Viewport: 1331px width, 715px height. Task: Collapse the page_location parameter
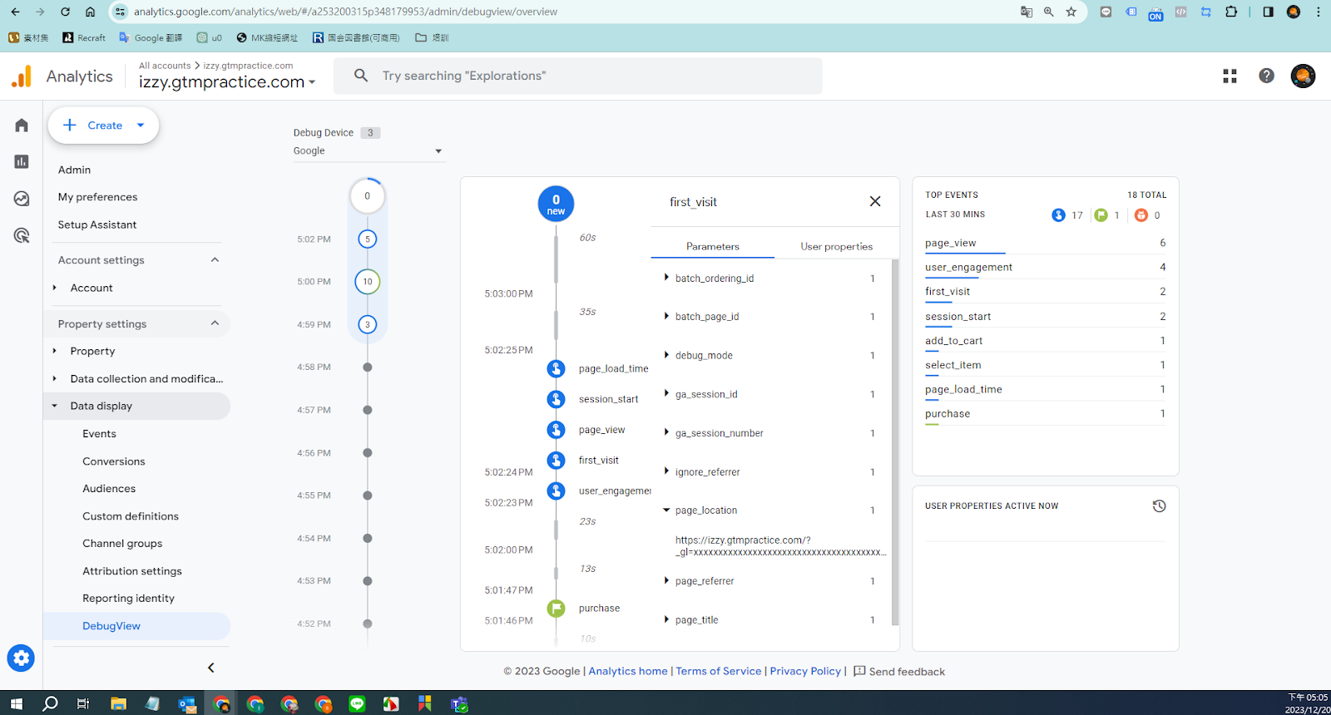point(666,510)
